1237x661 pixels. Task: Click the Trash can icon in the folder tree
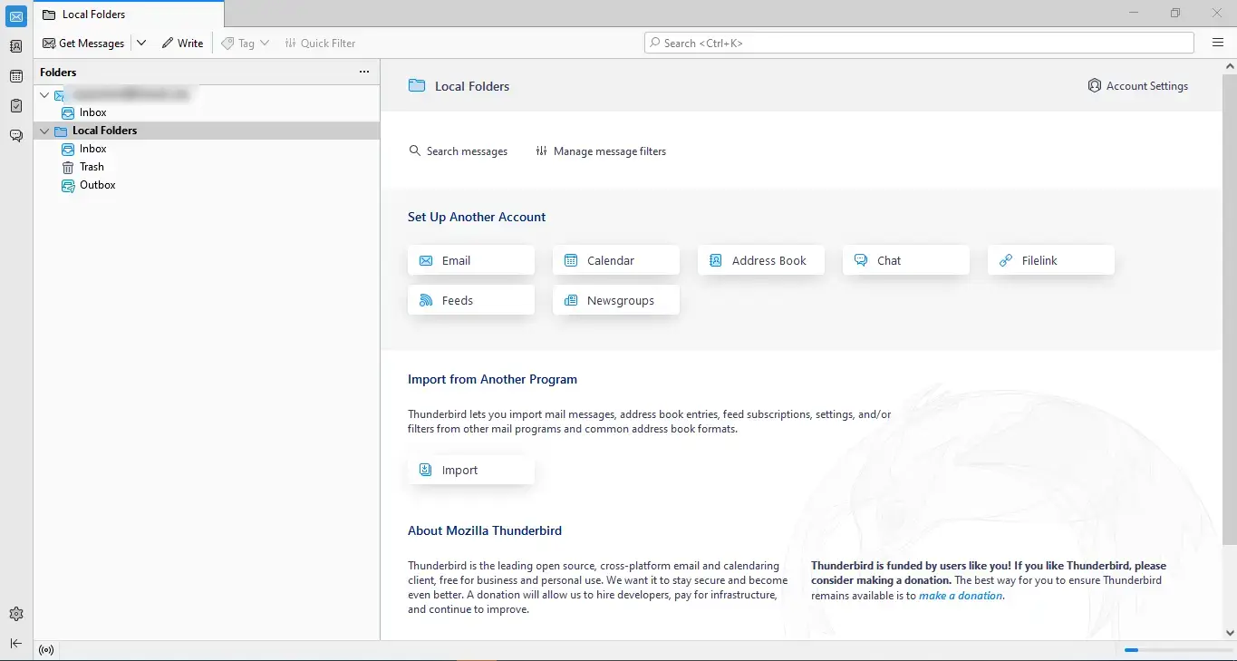[68, 167]
